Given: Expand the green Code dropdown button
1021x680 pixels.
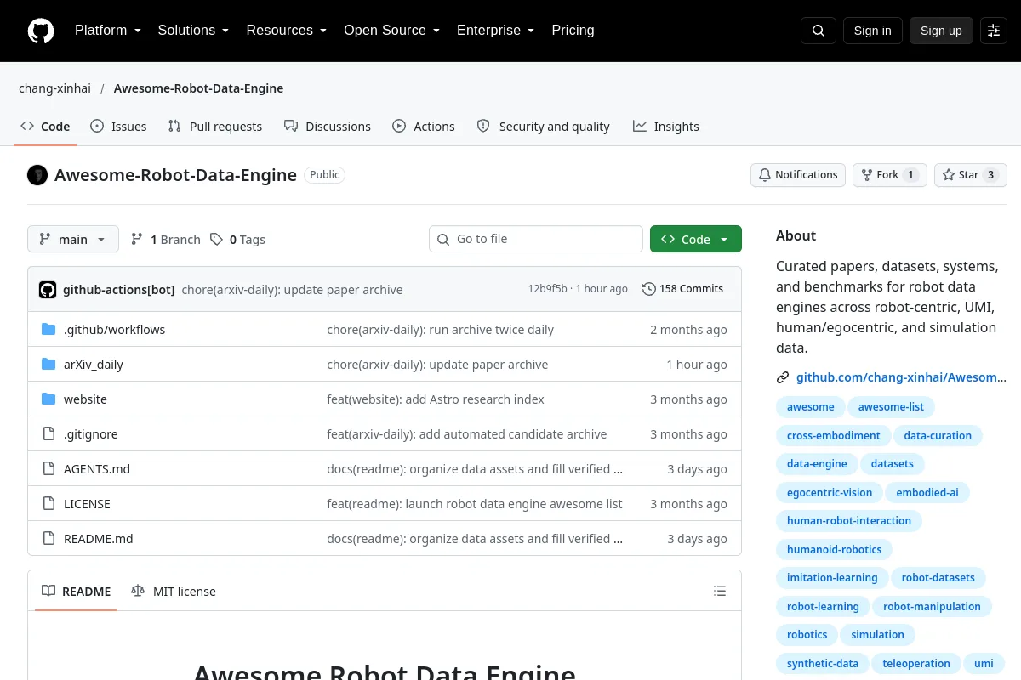Looking at the screenshot, I should [x=696, y=240].
